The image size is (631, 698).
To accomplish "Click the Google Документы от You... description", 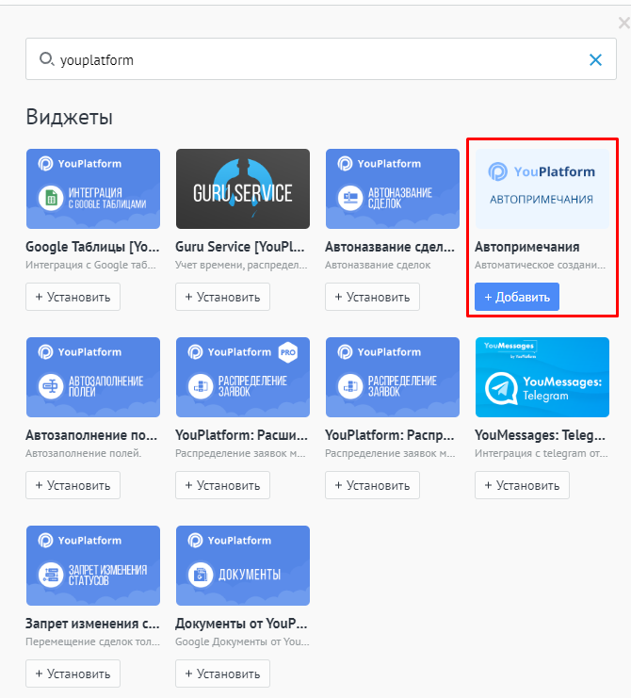I will pos(242,641).
